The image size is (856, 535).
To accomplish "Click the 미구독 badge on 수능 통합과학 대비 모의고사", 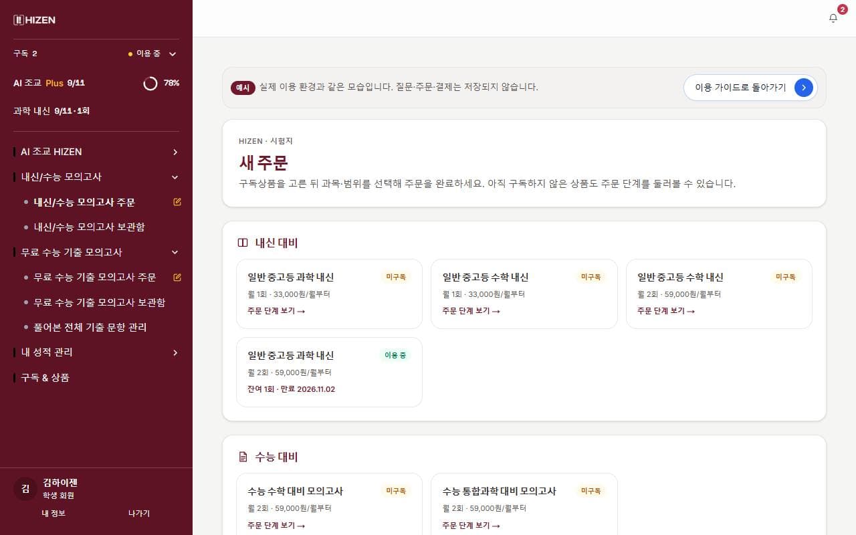I will 591,491.
